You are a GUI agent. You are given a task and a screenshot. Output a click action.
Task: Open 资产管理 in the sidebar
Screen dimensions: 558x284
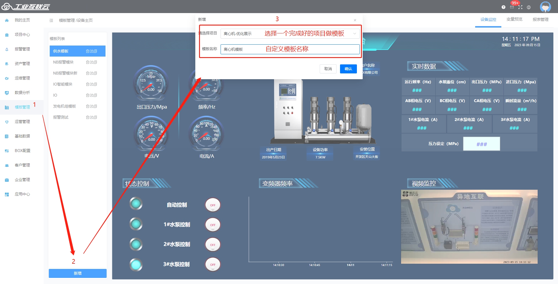[22, 64]
